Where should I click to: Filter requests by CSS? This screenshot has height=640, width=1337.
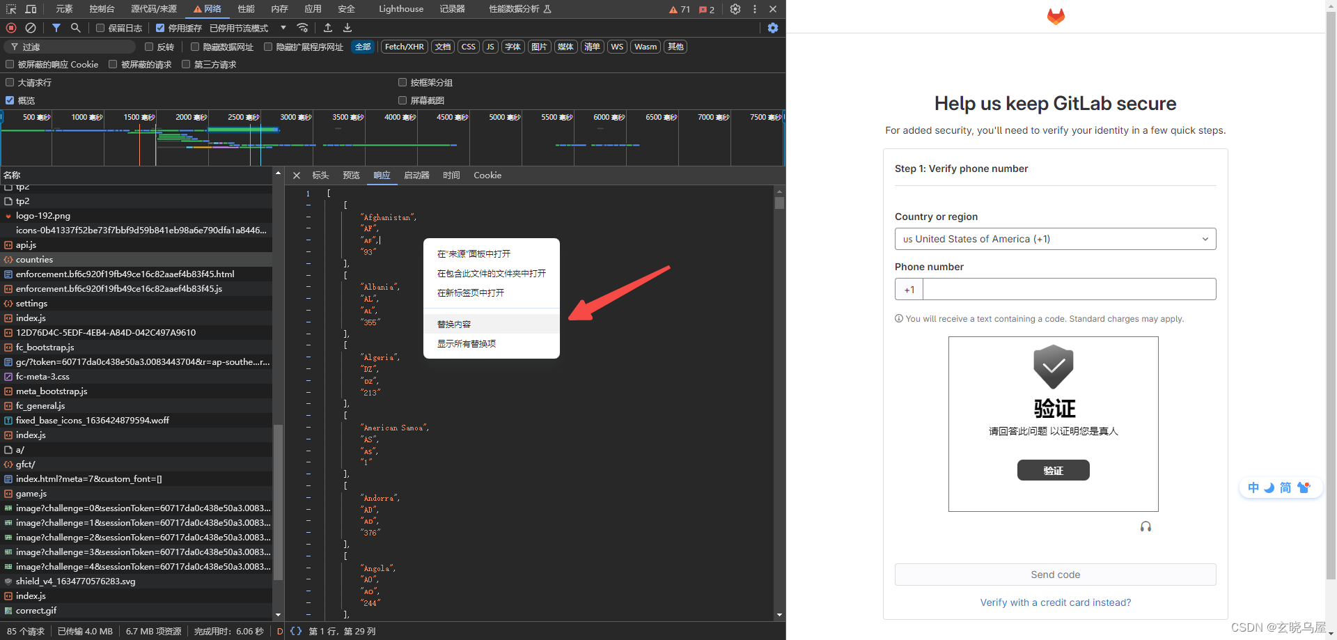click(469, 47)
